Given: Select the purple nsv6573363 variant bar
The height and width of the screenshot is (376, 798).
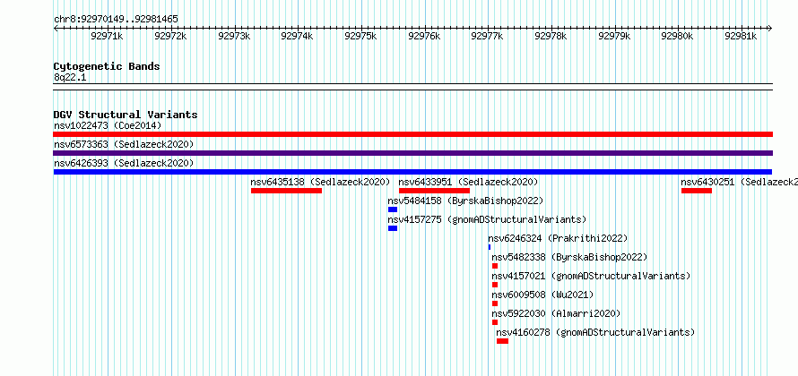Looking at the screenshot, I should (x=412, y=153).
